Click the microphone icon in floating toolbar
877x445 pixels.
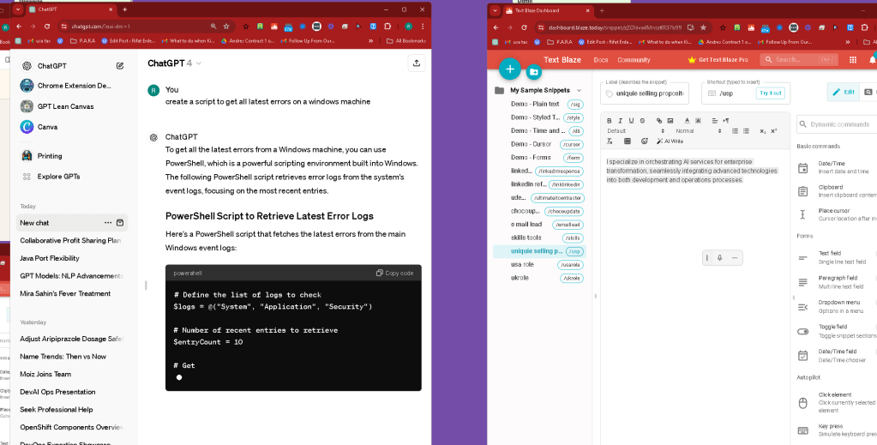point(720,257)
